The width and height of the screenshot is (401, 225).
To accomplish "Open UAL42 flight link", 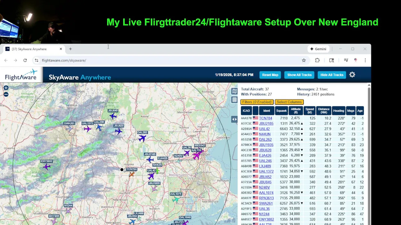I will coord(264,129).
